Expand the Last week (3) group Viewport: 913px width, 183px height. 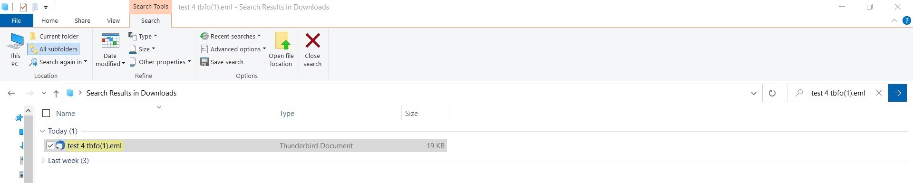tap(43, 161)
